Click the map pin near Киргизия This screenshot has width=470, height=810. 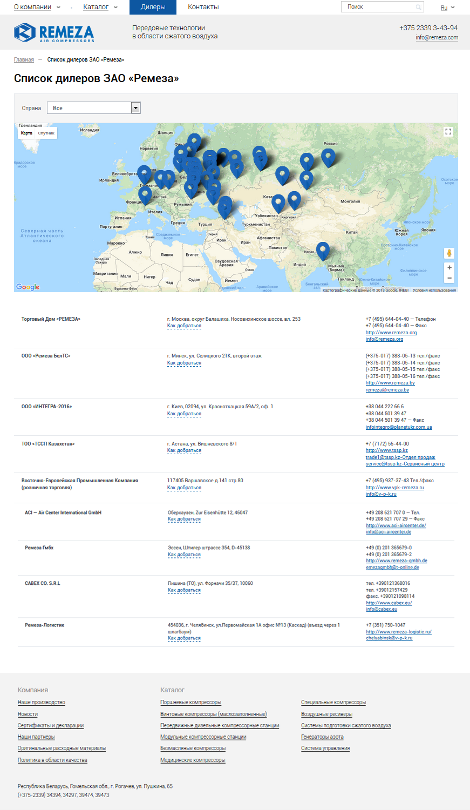point(294,200)
